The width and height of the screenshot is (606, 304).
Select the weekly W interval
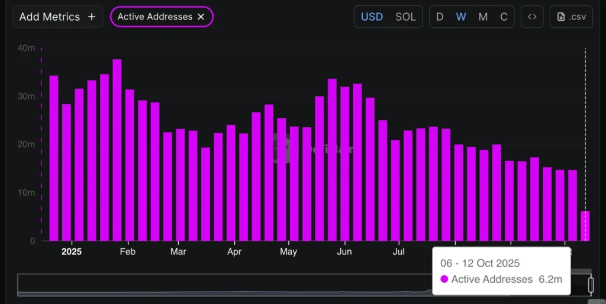click(460, 17)
